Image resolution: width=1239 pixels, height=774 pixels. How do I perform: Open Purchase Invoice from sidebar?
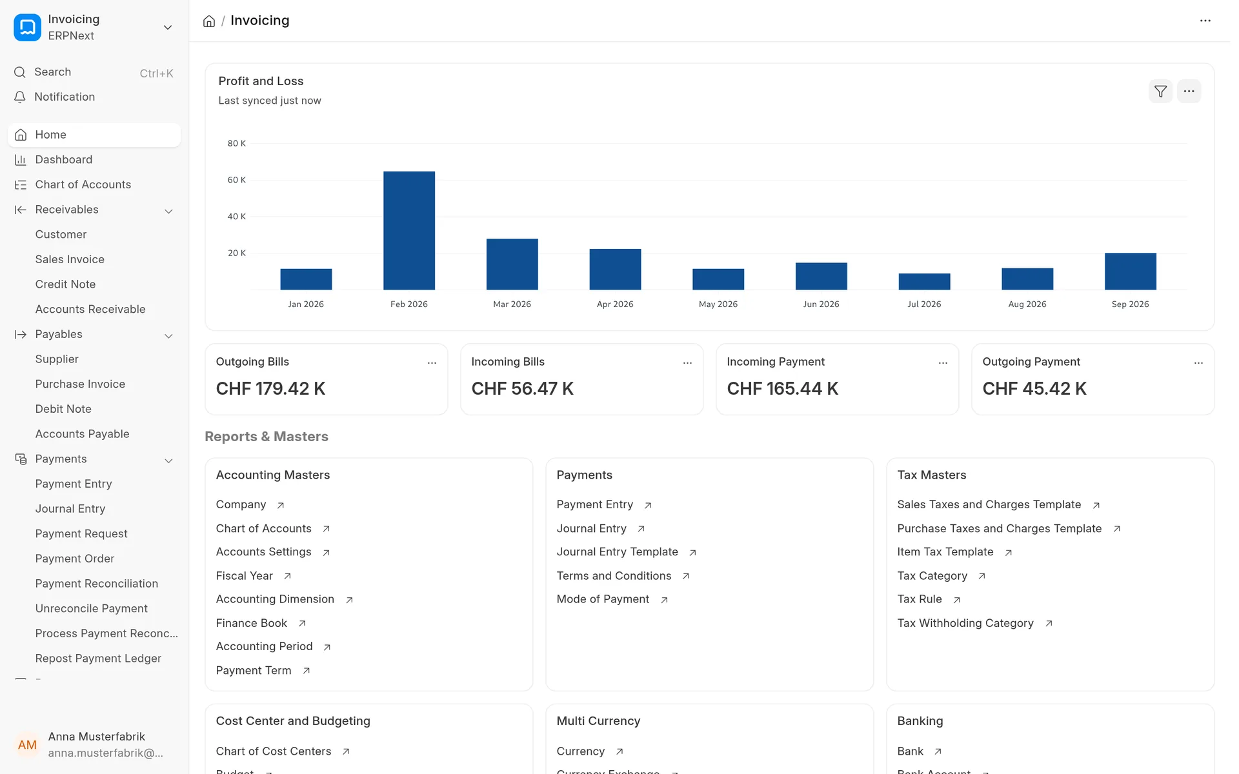pos(80,384)
